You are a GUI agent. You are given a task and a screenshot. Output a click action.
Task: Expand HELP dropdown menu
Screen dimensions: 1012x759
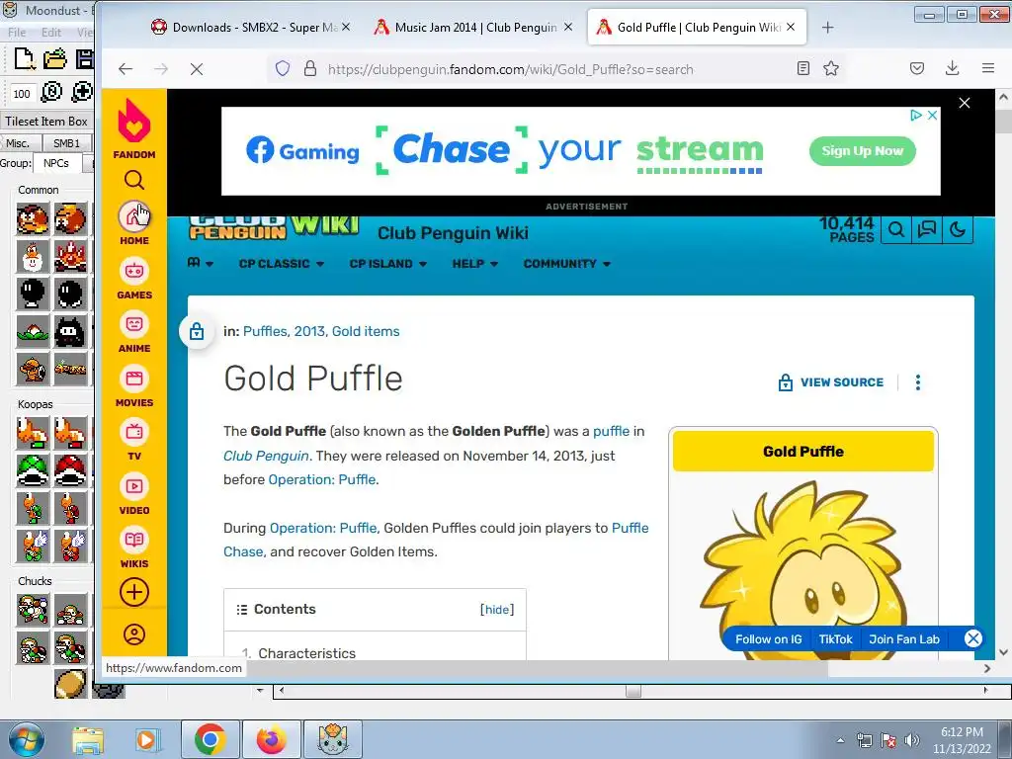click(475, 263)
